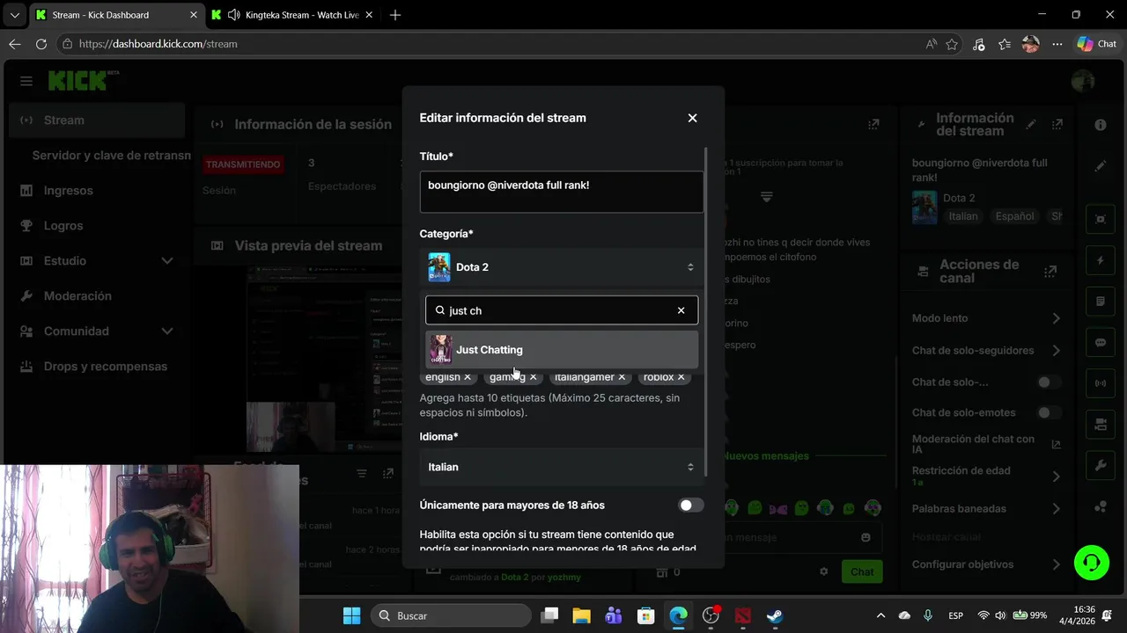Click the chat bubble icon in right rail
Image resolution: width=1127 pixels, height=633 pixels.
click(1101, 343)
